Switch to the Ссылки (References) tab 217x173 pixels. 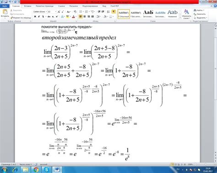coord(61,6)
